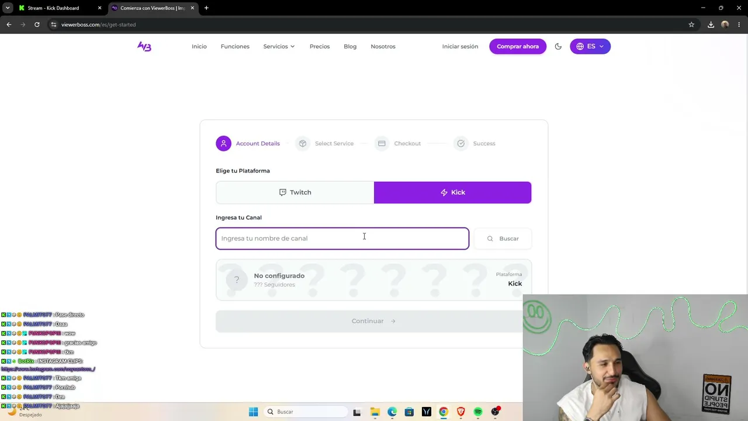The width and height of the screenshot is (748, 421).
Task: Open the black Y-logo app on the taskbar
Action: pos(427,412)
